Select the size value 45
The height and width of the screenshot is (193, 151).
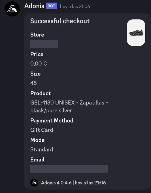click(33, 83)
